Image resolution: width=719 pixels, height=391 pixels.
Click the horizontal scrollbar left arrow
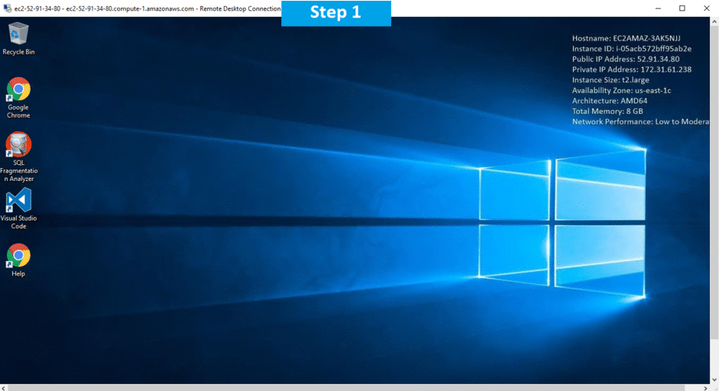(x=4, y=386)
